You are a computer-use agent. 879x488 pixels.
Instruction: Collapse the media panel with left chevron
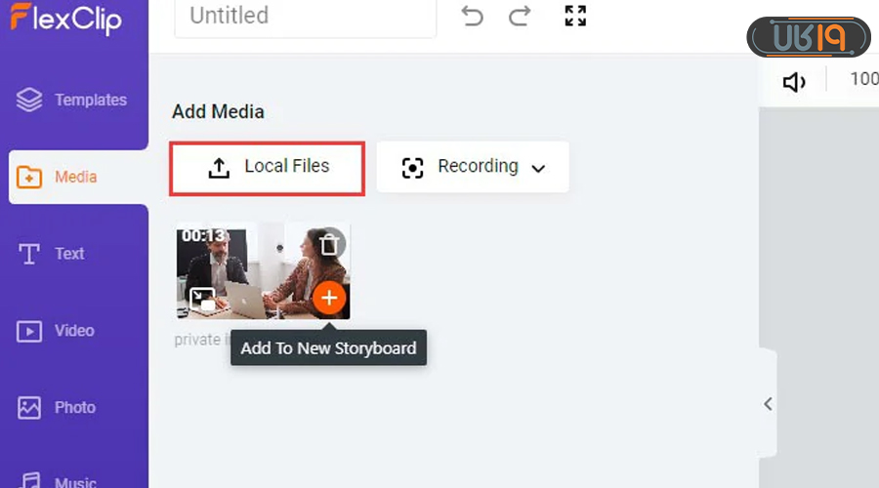768,403
